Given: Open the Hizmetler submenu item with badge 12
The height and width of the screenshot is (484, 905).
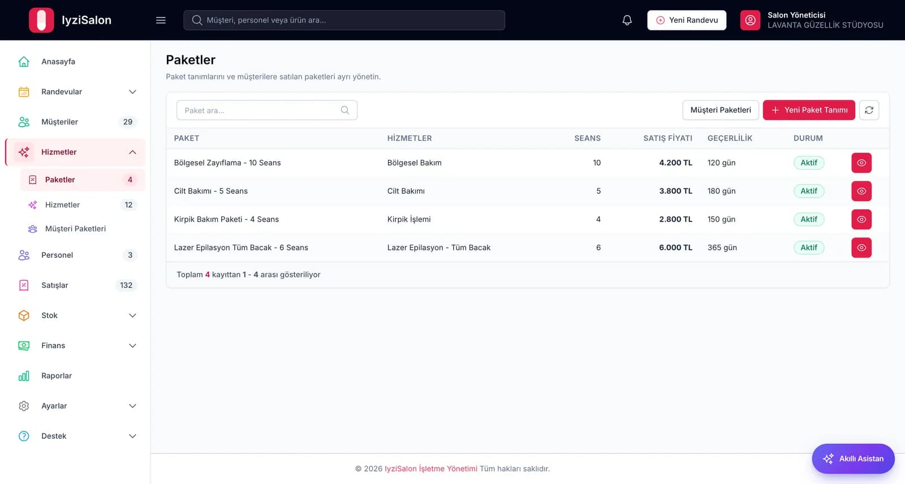Looking at the screenshot, I should pyautogui.click(x=83, y=205).
